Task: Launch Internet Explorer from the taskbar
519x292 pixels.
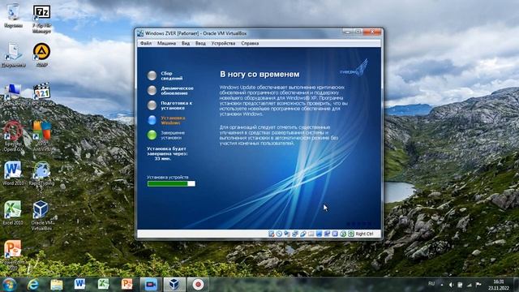Action: click(32, 285)
